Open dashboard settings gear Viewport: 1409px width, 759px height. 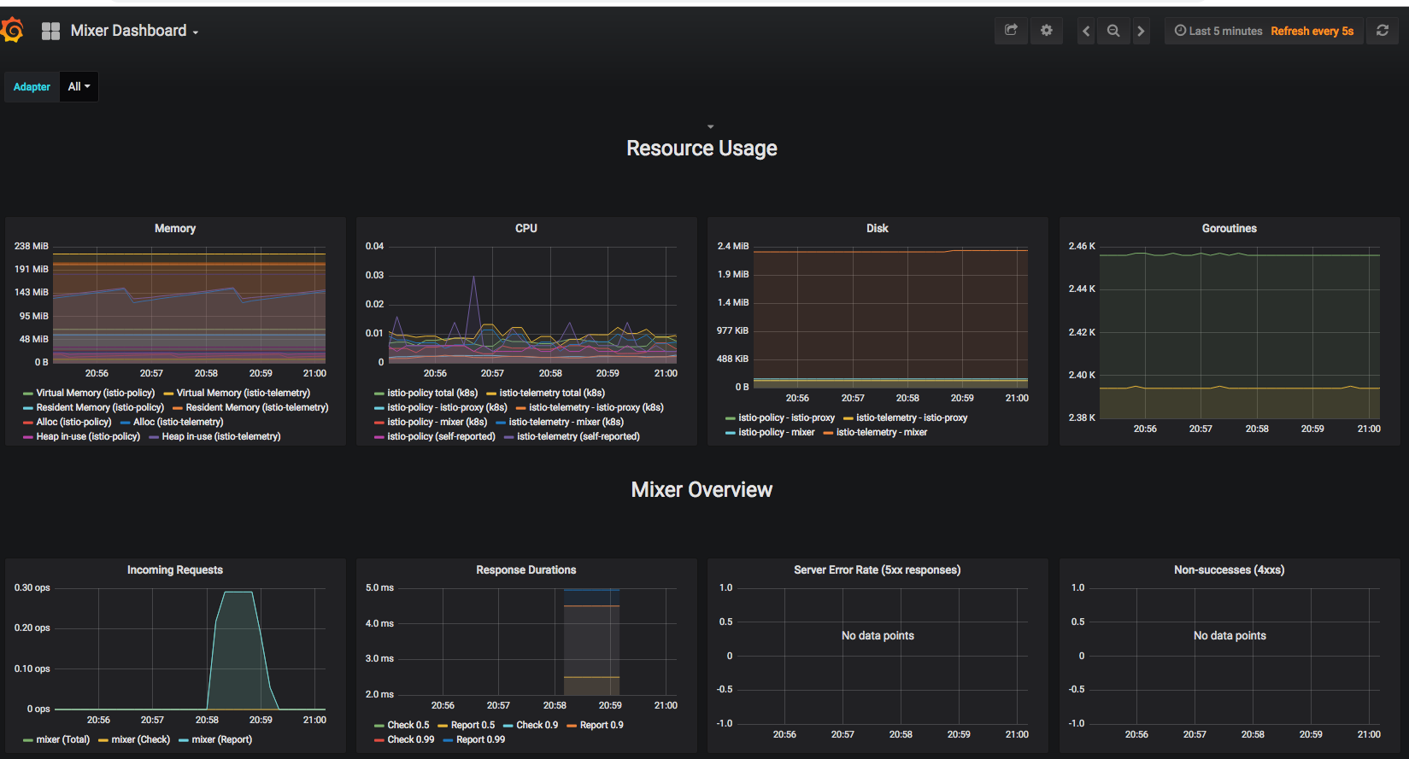point(1046,31)
